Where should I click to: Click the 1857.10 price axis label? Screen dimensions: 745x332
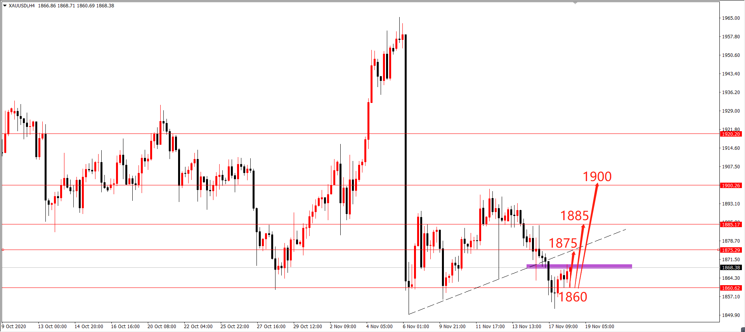pos(731,297)
